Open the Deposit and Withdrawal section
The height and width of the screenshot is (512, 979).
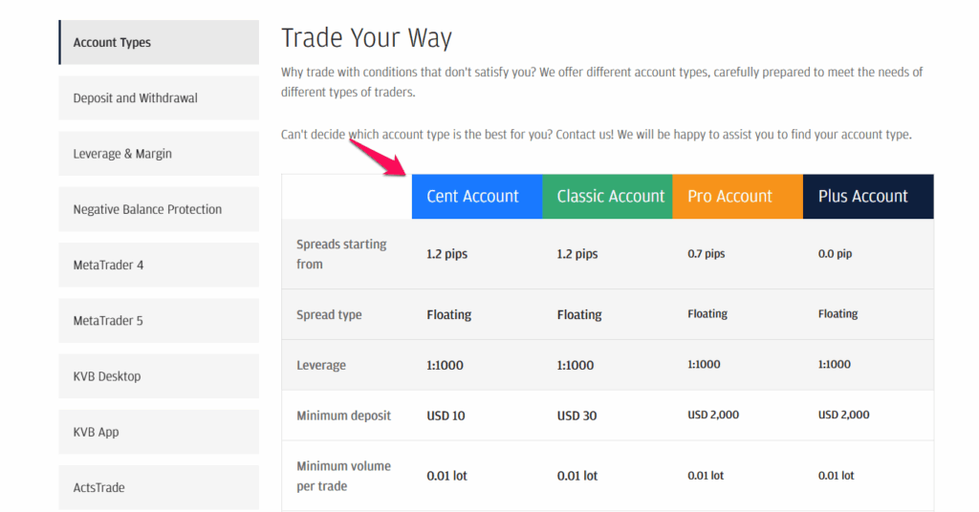159,97
